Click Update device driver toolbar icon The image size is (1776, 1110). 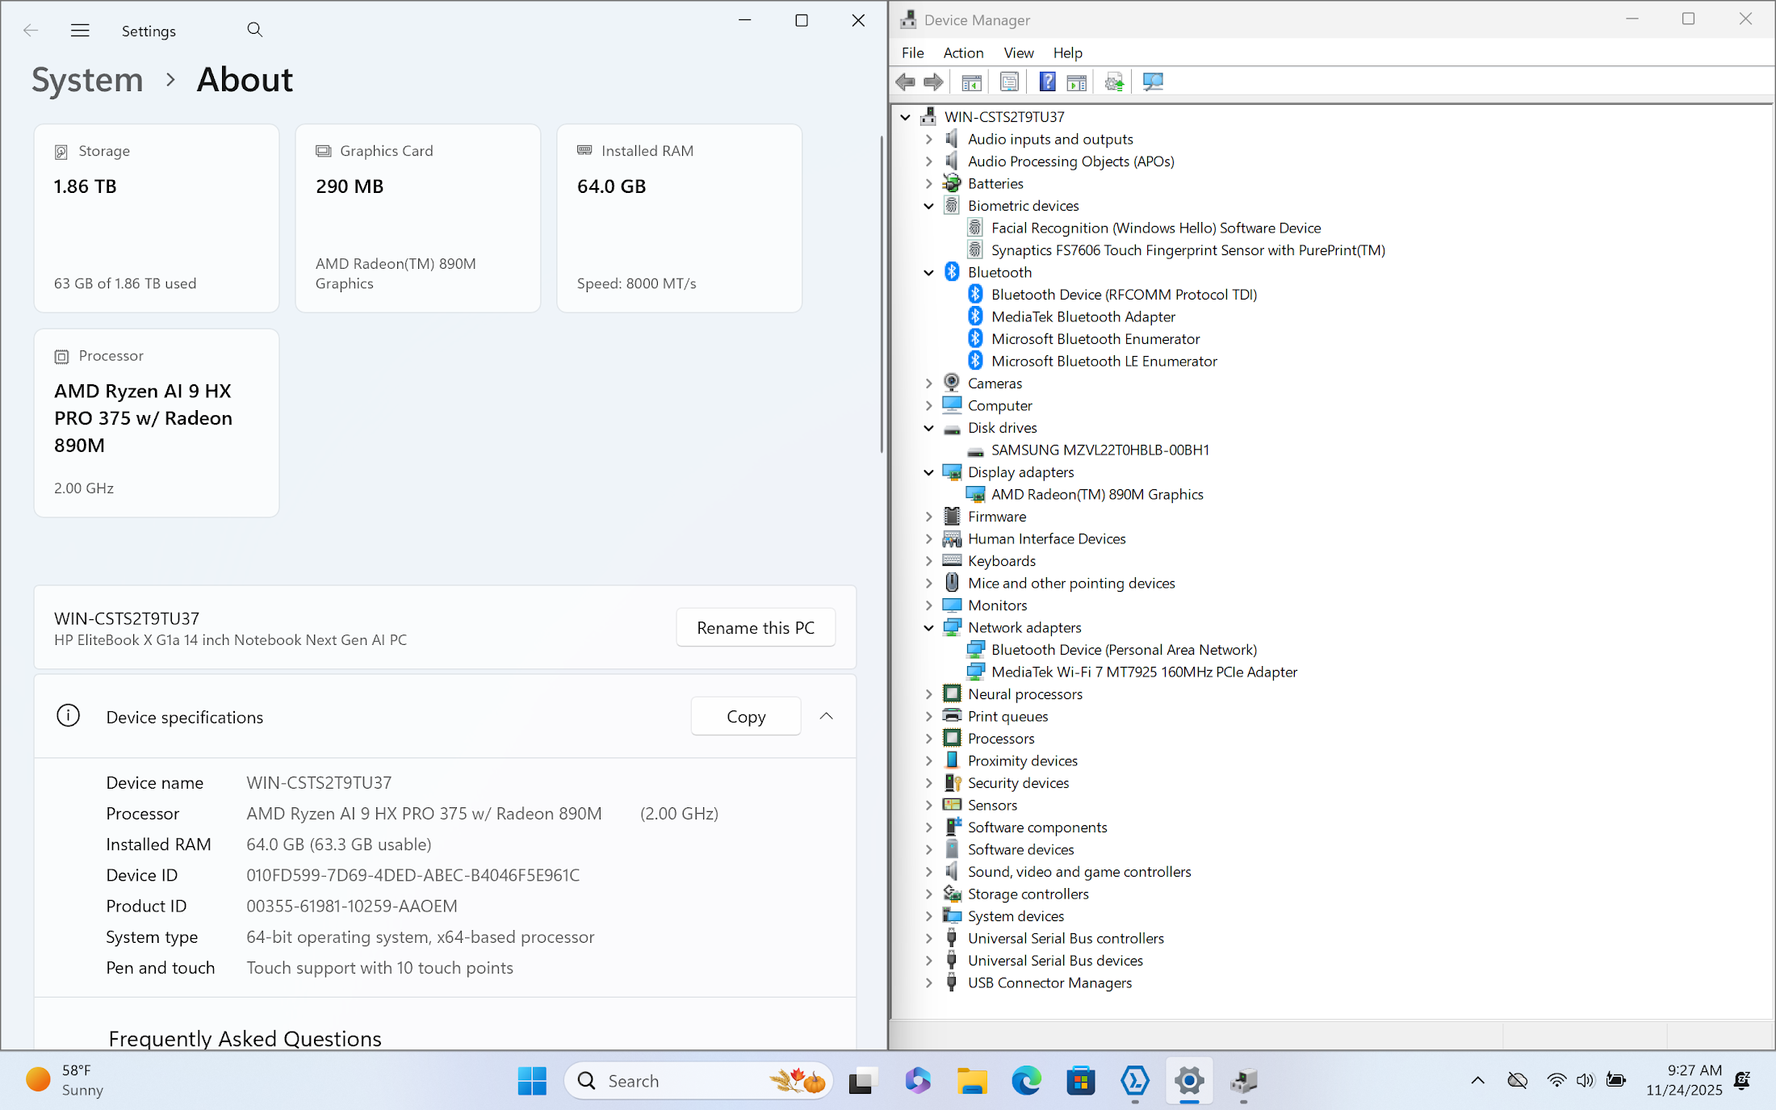tap(1114, 82)
